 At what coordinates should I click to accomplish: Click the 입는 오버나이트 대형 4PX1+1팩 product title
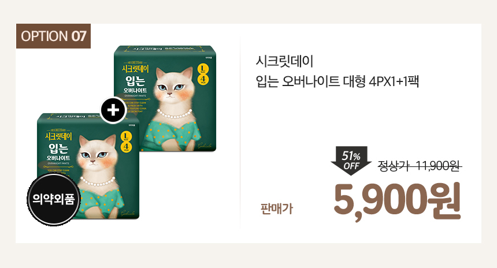coord(337,81)
